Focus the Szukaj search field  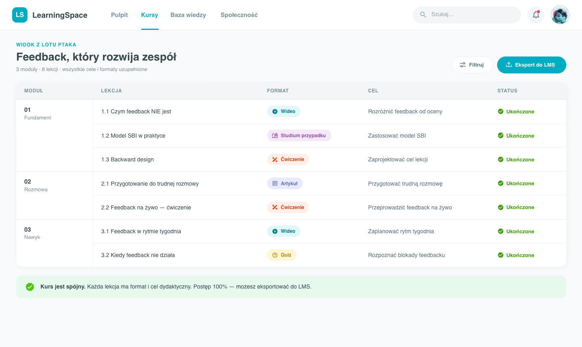[x=467, y=15]
